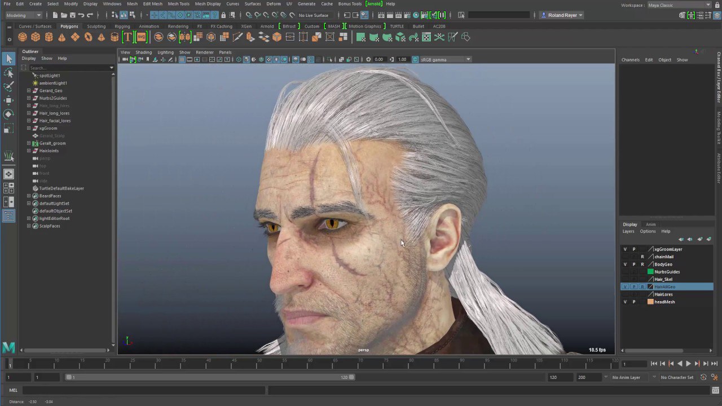
Task: Expand the Nurbs2Guides node
Action: tap(29, 98)
